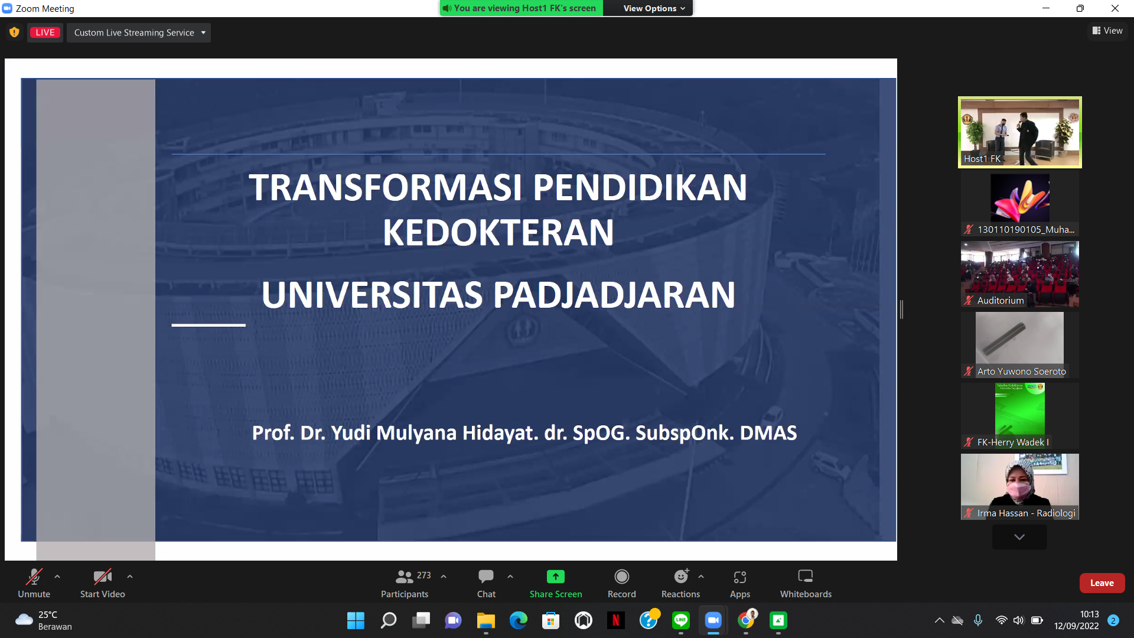
Task: Open the clock and calendar showing 10:13
Action: [1077, 620]
